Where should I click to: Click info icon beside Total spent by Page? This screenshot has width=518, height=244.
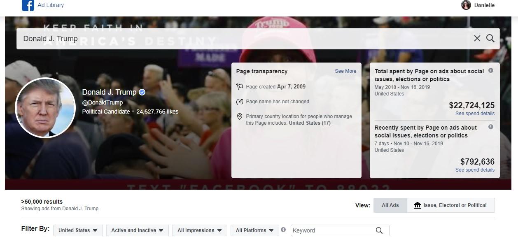[490, 71]
